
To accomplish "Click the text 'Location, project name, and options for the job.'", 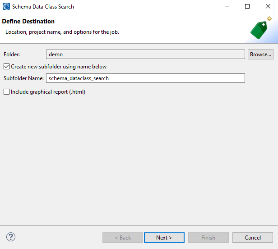I will (x=62, y=32).
